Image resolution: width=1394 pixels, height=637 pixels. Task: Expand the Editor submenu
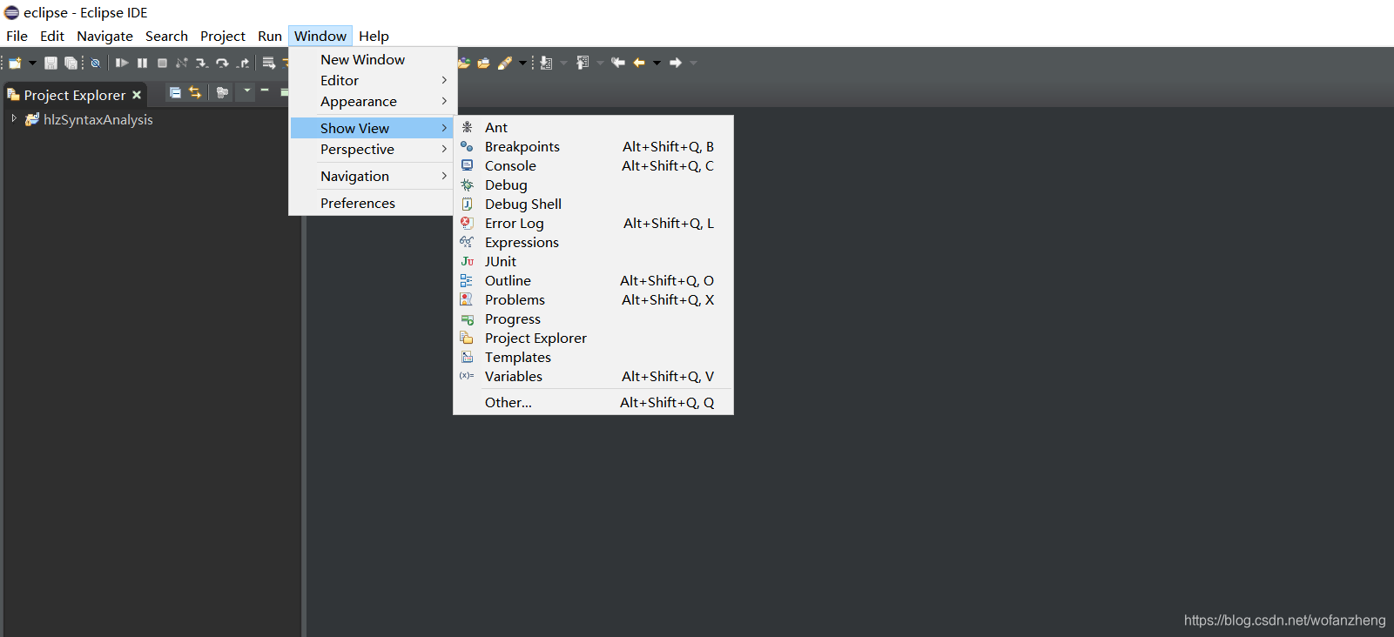pos(373,80)
